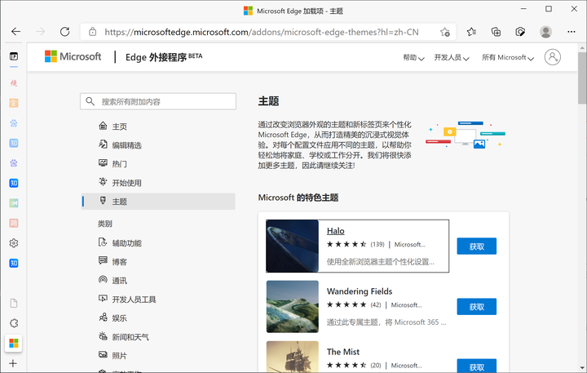
Task: Click the Edge 外接程序 title link
Action: (164, 57)
